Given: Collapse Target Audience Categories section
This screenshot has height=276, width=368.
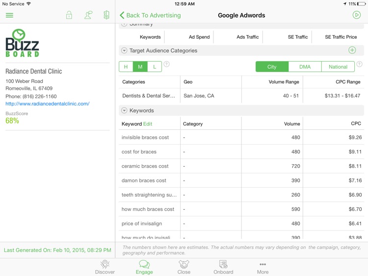Looking at the screenshot, I should tap(124, 50).
